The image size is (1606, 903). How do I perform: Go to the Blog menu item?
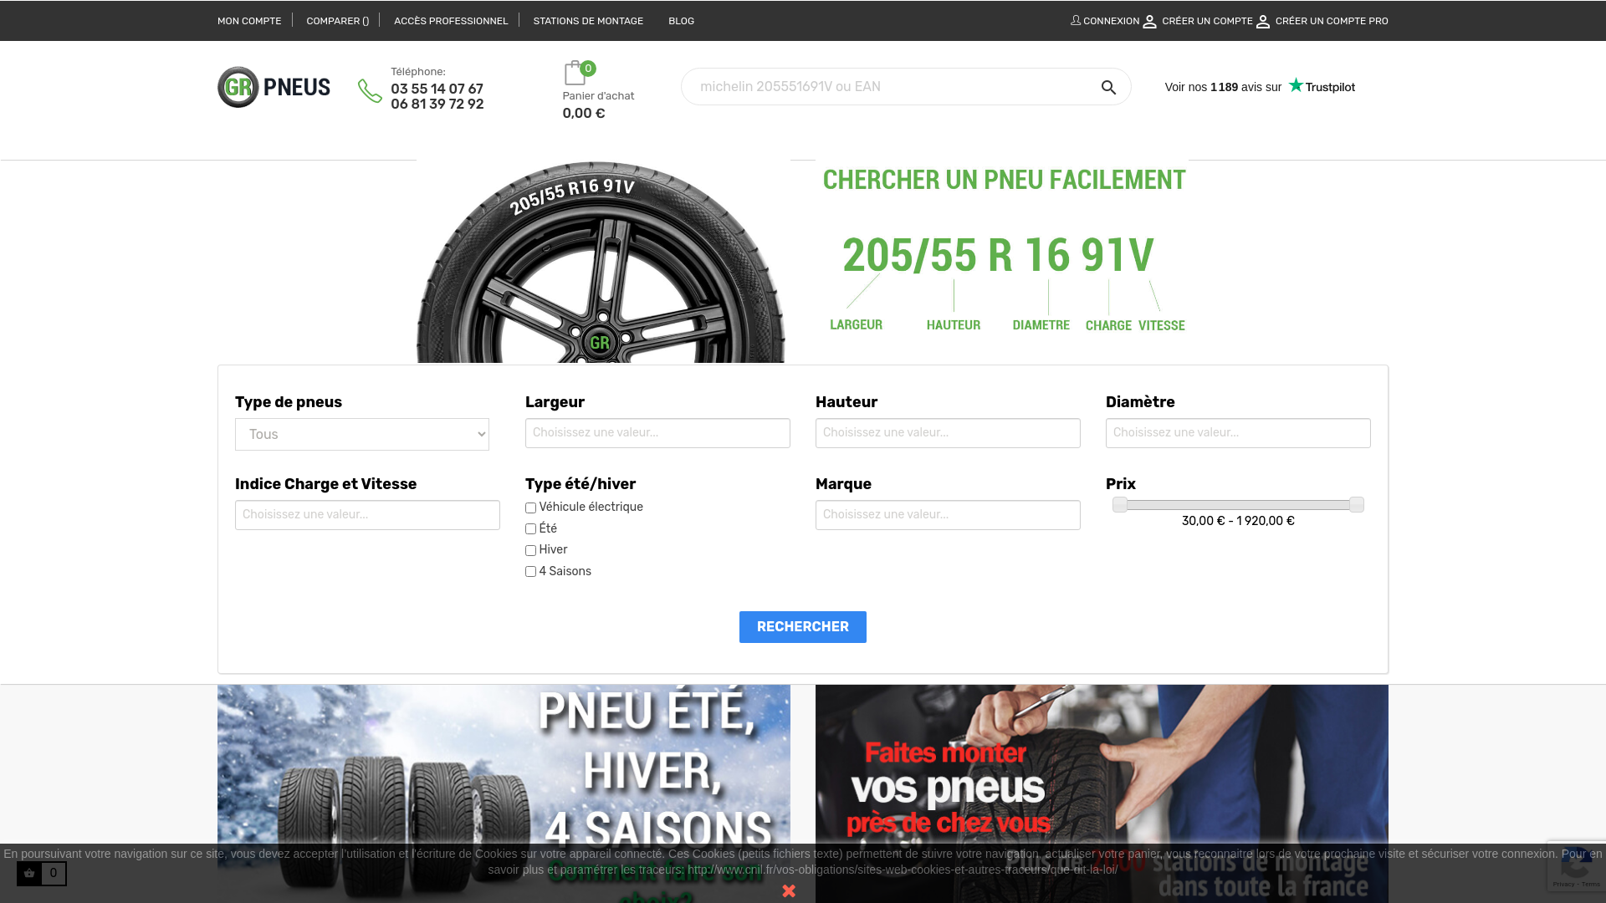[x=681, y=21]
